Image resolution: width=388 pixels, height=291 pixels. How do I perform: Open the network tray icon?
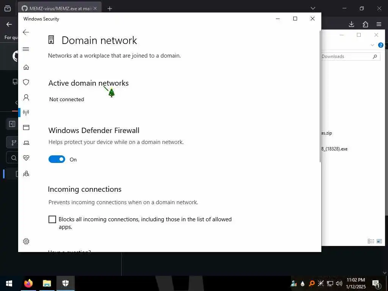(x=330, y=283)
